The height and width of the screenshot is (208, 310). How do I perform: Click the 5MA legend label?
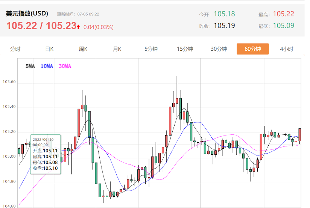click(x=30, y=66)
